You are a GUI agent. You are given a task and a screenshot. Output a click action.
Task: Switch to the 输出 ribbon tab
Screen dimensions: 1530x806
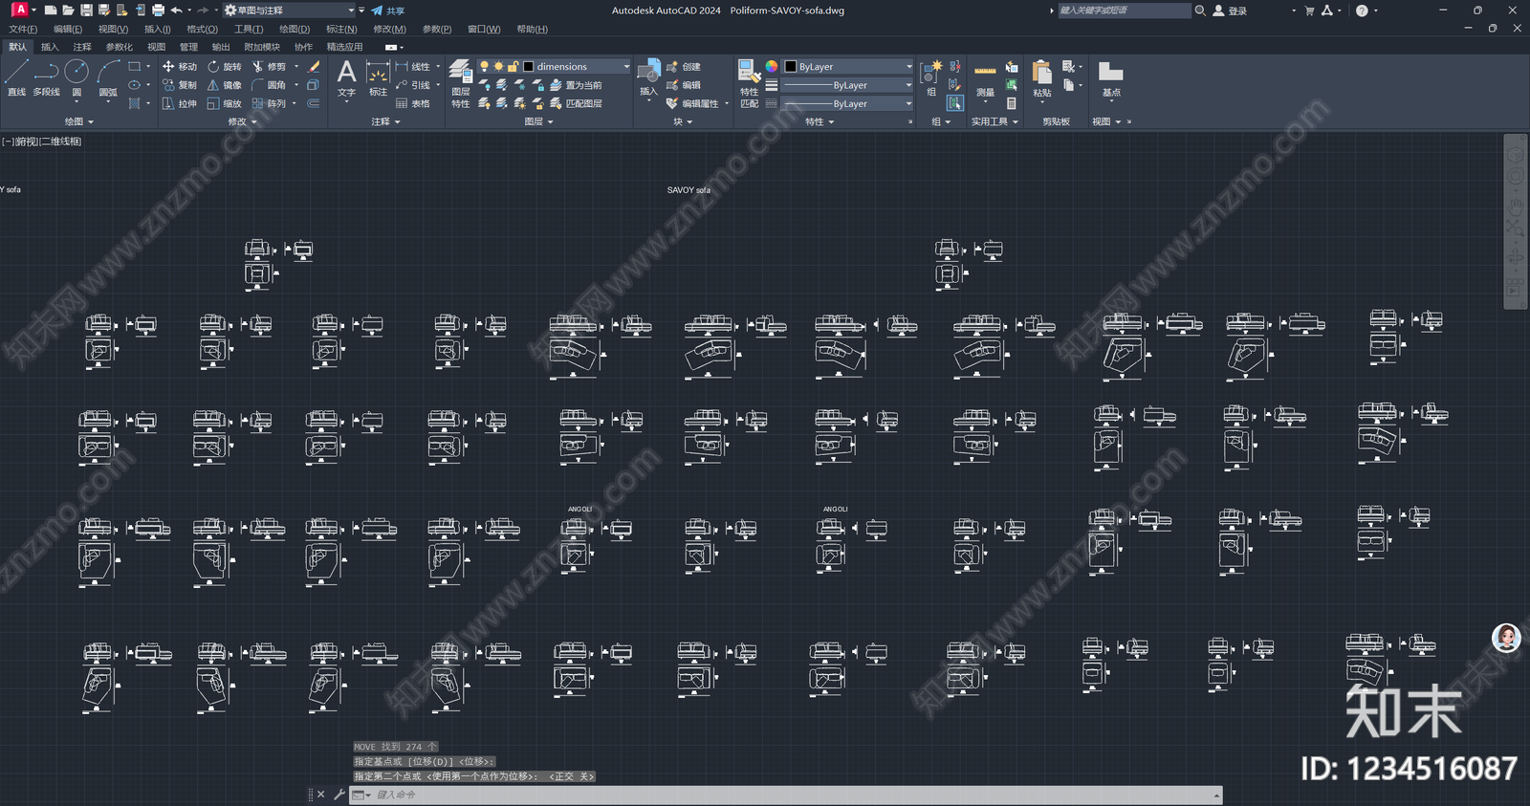(x=221, y=47)
